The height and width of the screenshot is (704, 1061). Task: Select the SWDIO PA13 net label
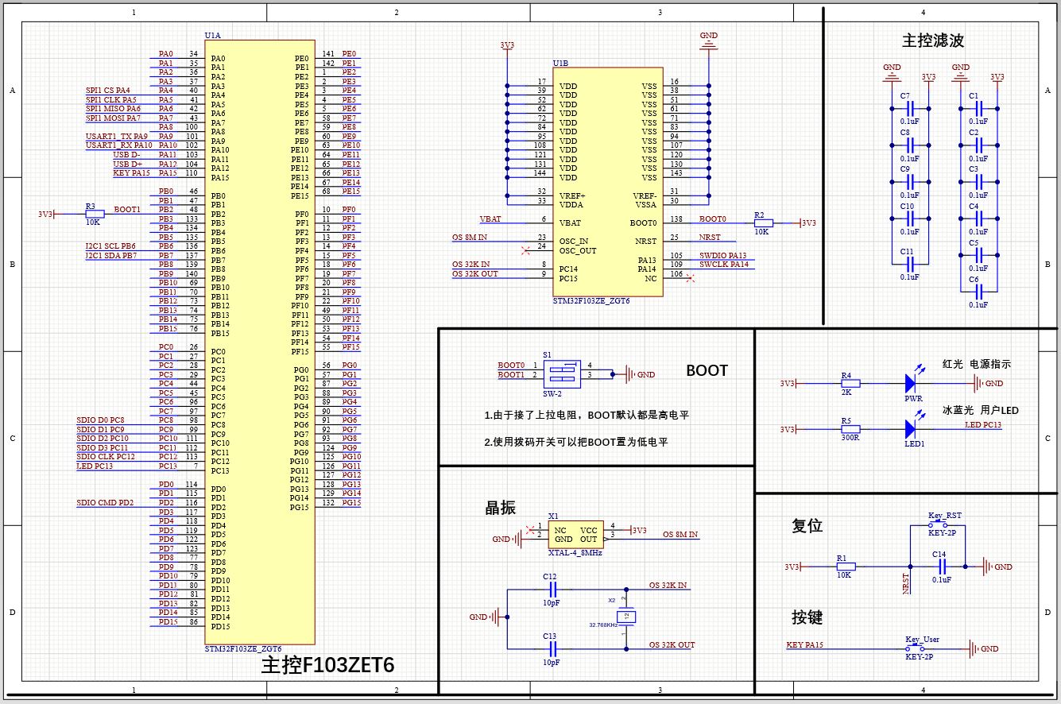point(723,255)
